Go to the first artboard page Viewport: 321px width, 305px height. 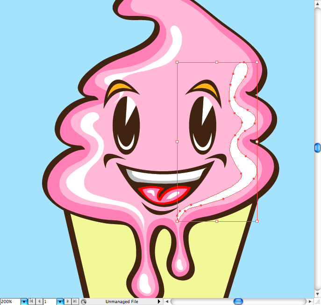point(32,302)
